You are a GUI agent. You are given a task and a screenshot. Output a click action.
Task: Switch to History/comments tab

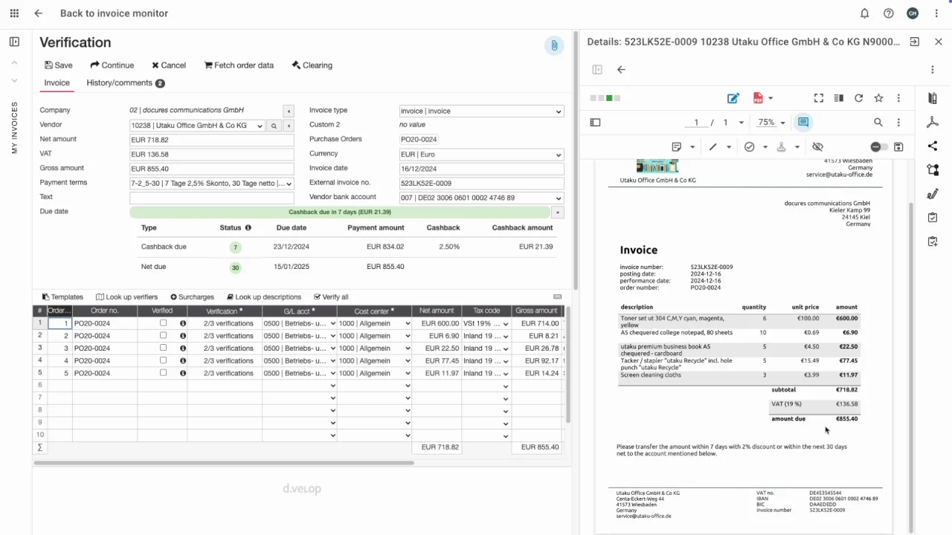click(x=126, y=83)
